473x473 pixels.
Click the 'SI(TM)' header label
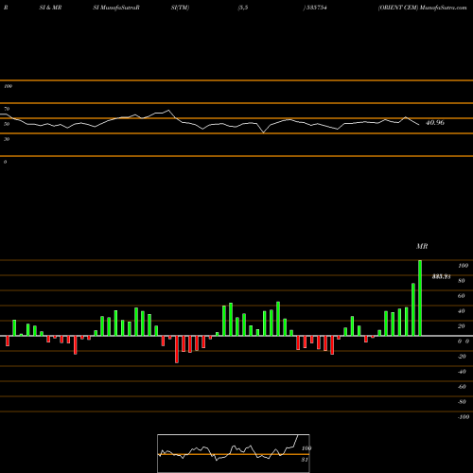pos(180,8)
